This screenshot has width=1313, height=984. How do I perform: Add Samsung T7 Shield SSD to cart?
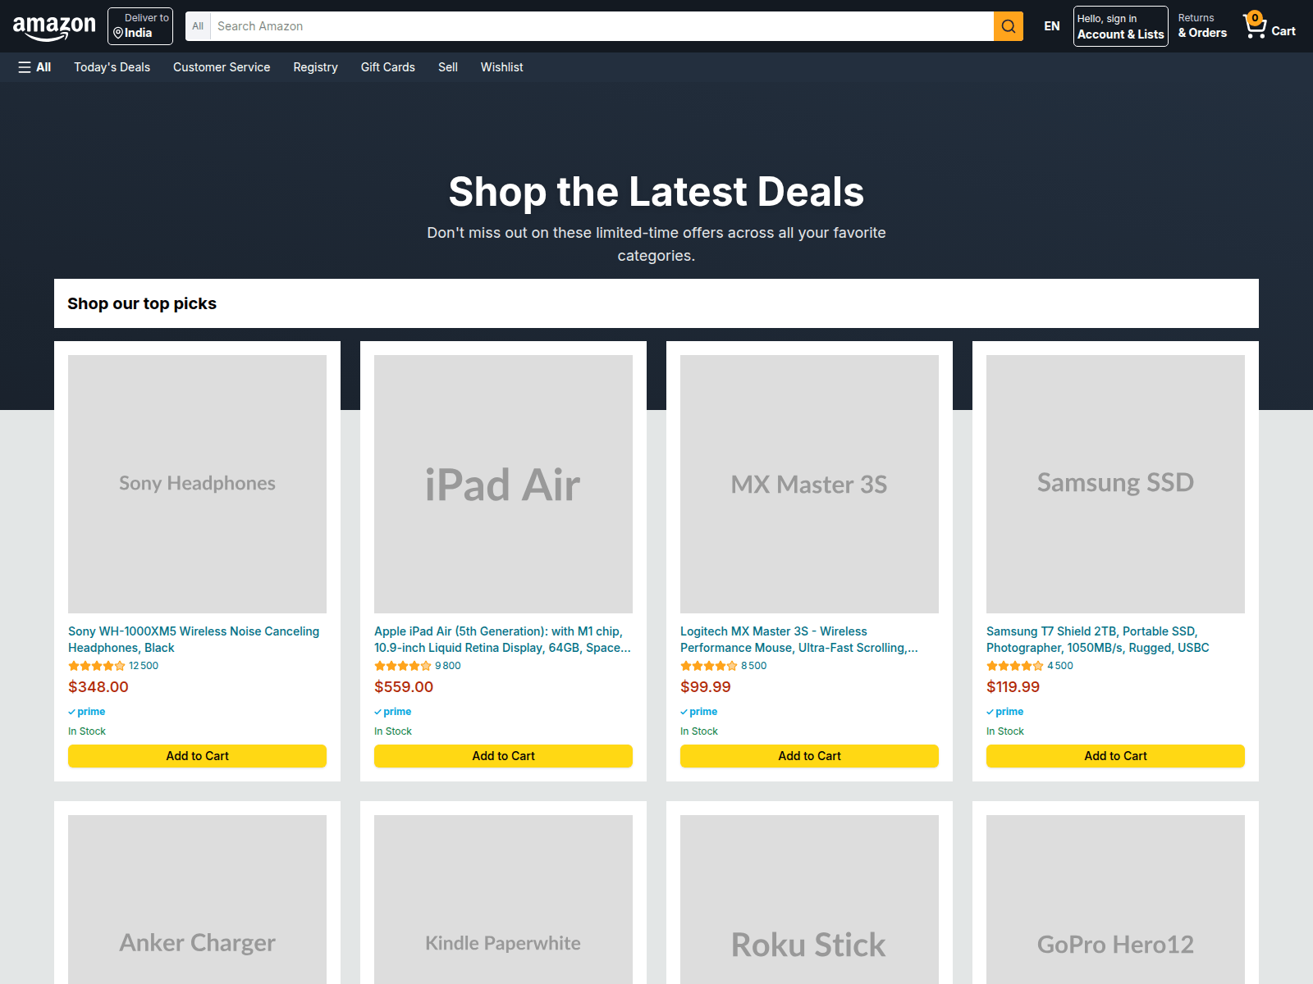pyautogui.click(x=1115, y=756)
